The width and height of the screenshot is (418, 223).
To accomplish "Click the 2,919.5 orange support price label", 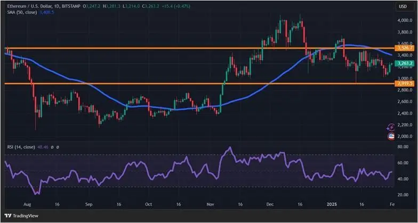I will click(403, 84).
